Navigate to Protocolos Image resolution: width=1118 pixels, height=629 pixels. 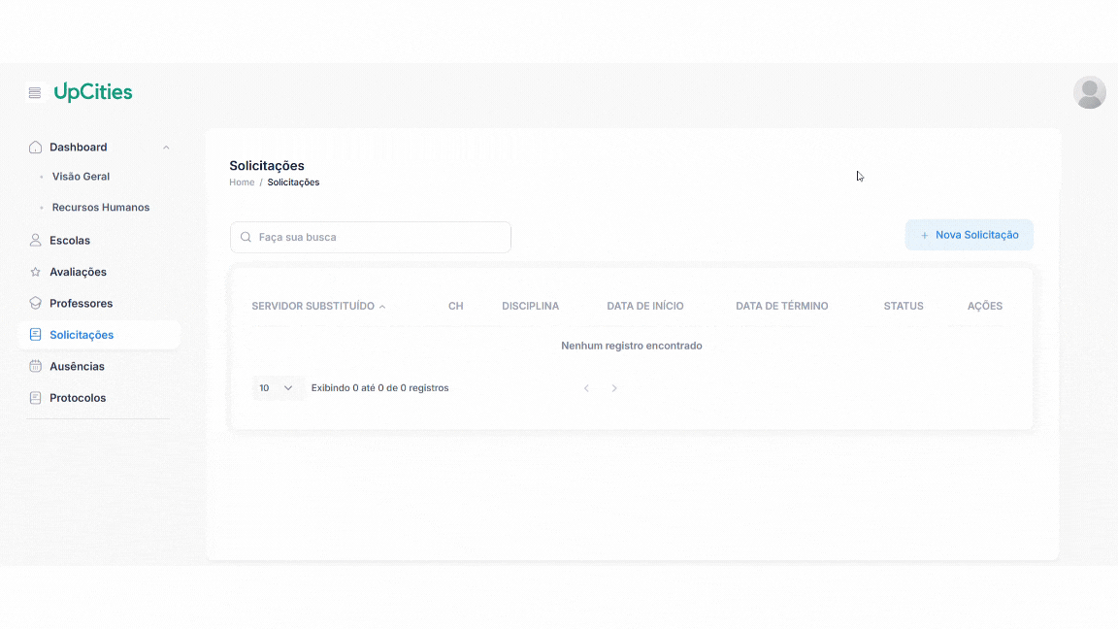click(x=78, y=397)
